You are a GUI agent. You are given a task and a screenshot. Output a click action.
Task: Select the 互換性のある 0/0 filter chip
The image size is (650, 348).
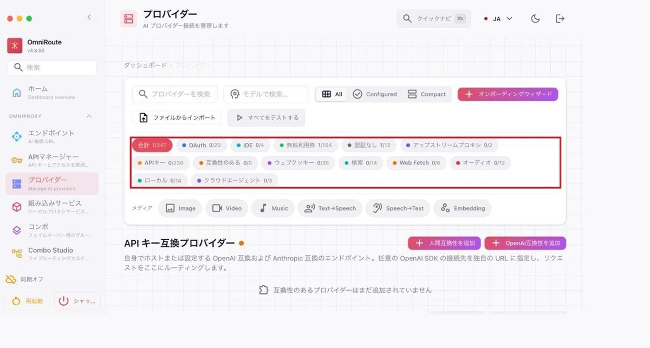[225, 163]
